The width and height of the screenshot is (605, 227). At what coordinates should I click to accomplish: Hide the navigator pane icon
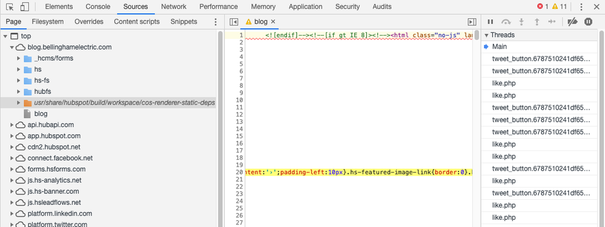[233, 22]
